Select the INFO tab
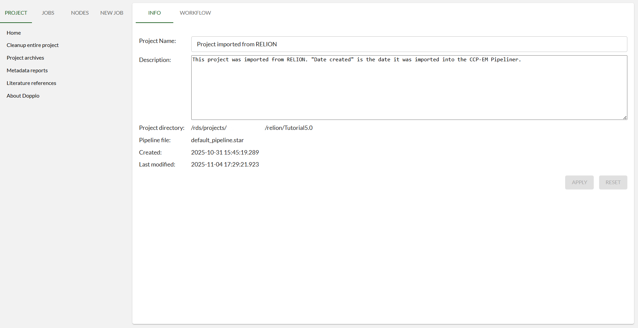 [154, 13]
